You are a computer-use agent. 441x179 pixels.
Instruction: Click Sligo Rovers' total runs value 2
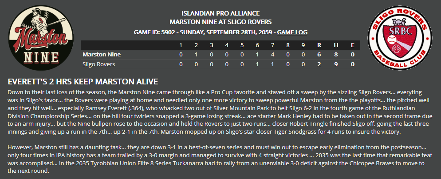tap(319, 64)
